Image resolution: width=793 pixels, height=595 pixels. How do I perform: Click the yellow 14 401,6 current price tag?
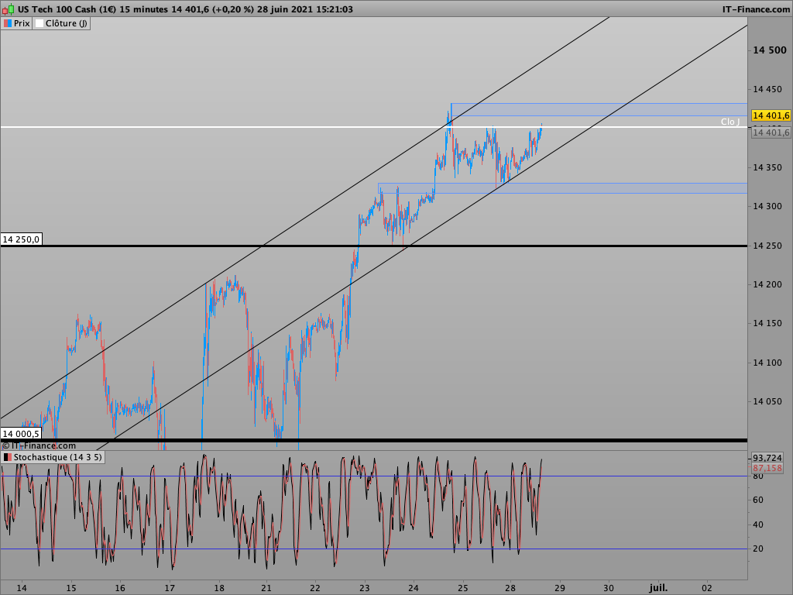pos(771,116)
